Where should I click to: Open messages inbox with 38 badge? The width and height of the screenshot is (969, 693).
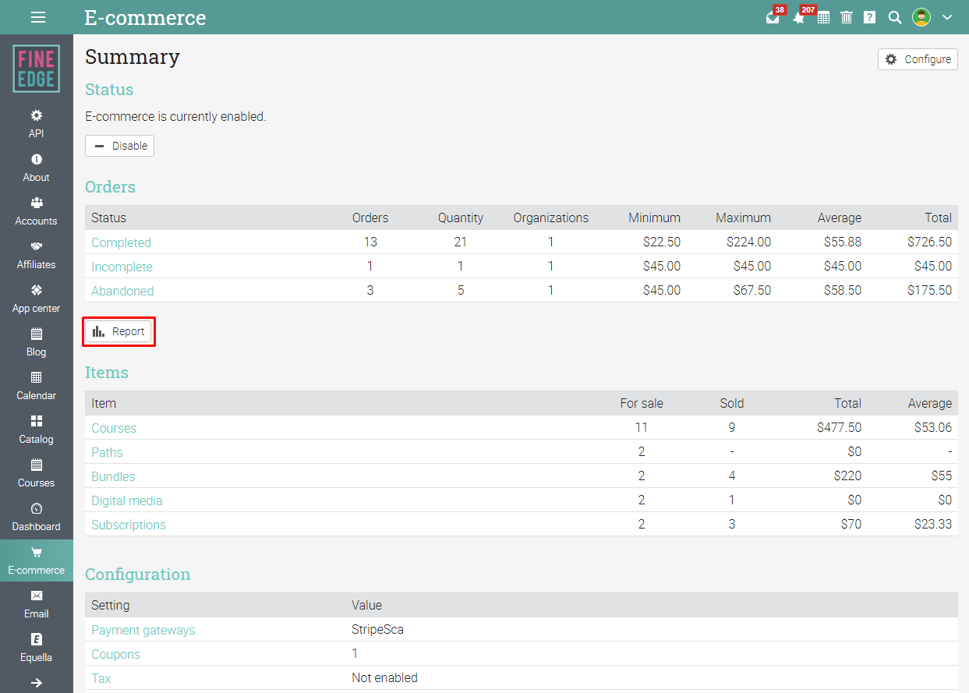(773, 17)
